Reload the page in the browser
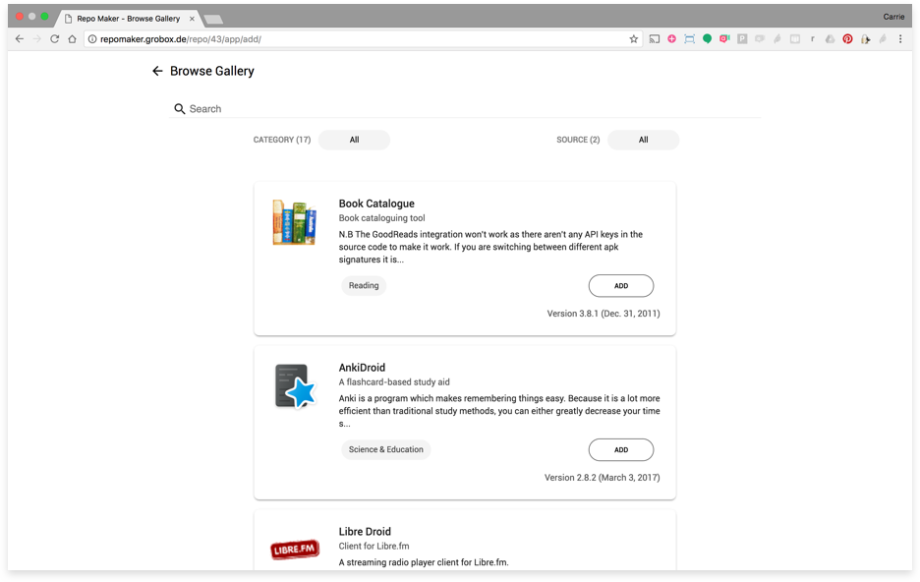 pyautogui.click(x=54, y=39)
